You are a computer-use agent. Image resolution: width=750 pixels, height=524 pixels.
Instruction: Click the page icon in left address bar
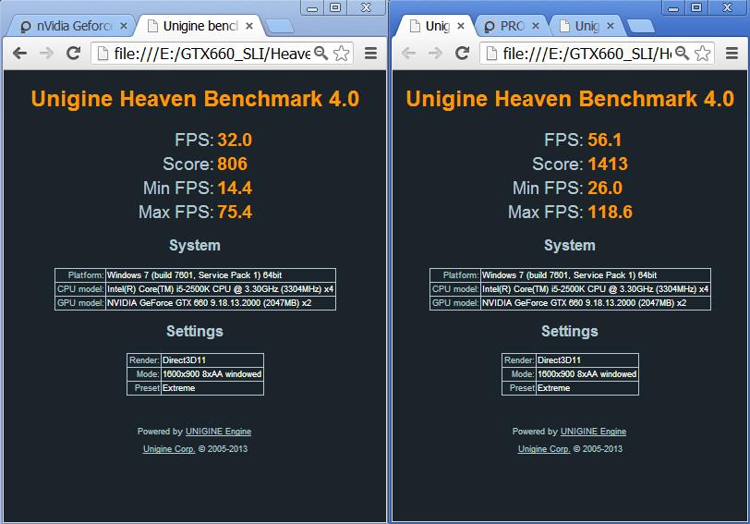click(x=103, y=54)
